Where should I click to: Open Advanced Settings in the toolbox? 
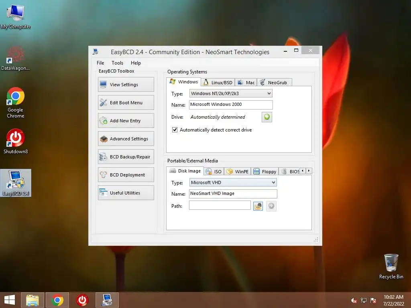126,139
